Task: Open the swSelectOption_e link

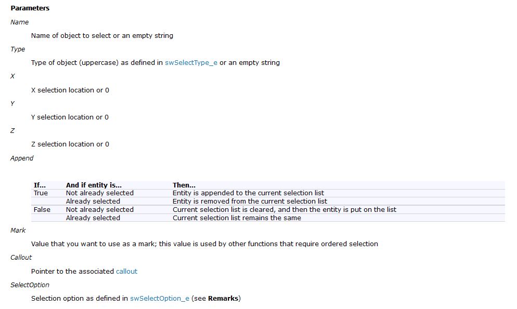Action: point(159,298)
